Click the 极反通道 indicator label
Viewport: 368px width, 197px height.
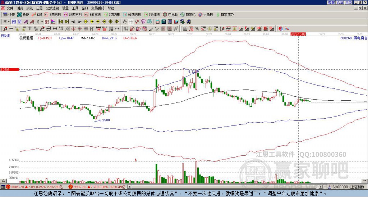click(26, 38)
